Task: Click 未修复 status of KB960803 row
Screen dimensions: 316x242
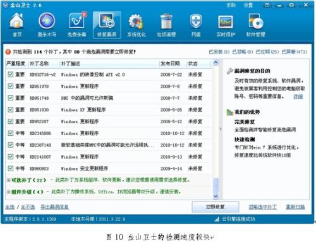Action: click(x=195, y=169)
